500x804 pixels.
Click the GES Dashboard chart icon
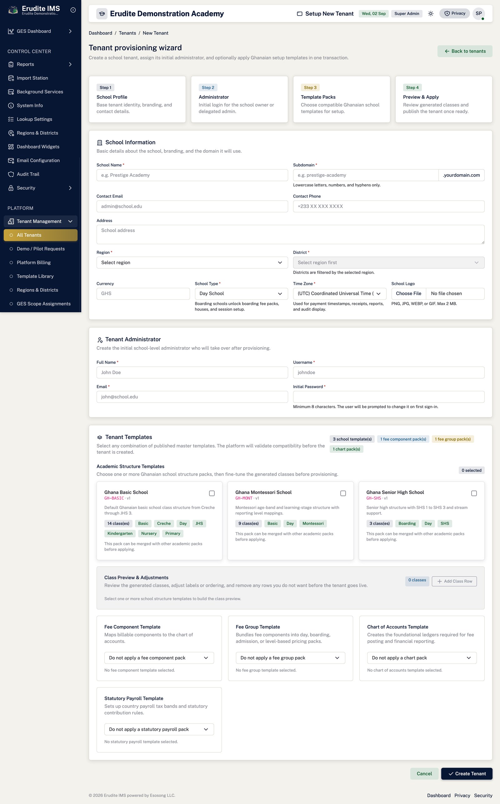(11, 31)
